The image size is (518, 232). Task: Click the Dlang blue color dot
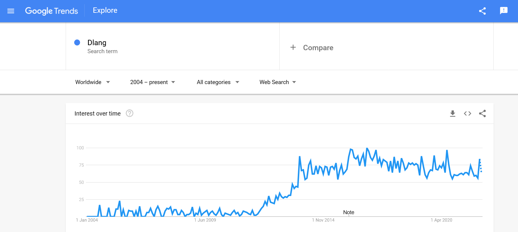tap(77, 42)
